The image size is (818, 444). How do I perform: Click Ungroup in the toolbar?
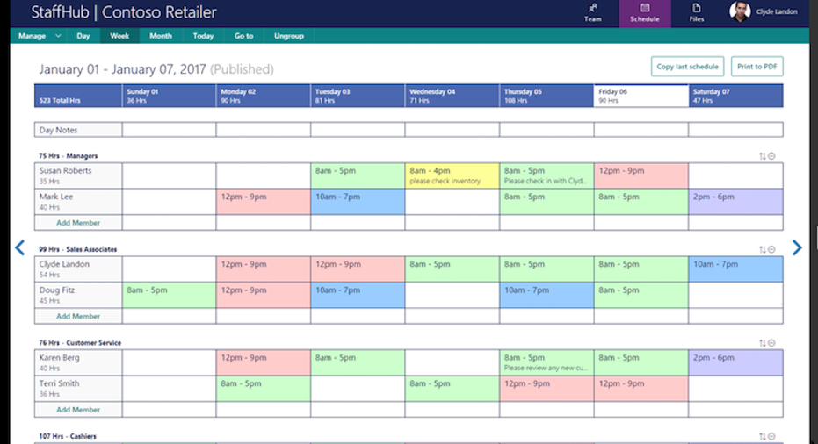(x=289, y=36)
